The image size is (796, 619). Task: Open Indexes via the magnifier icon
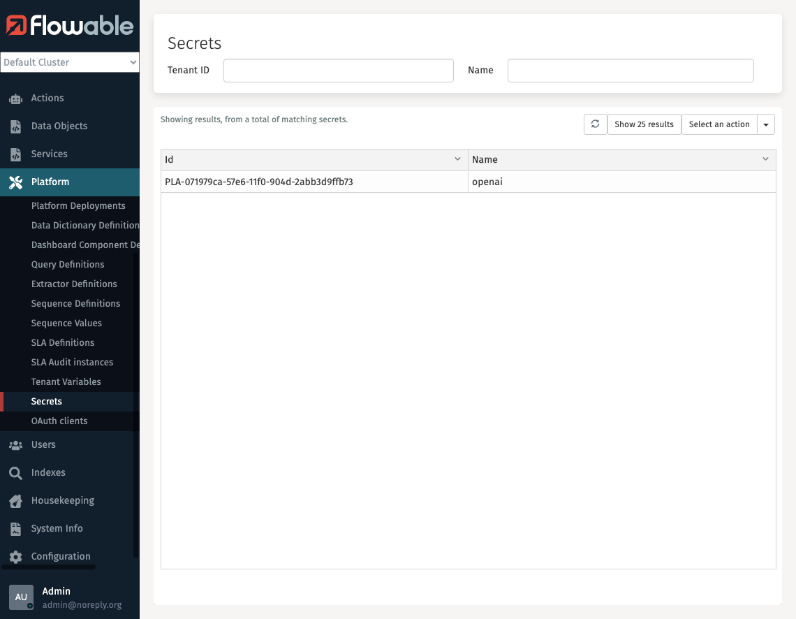pos(17,472)
